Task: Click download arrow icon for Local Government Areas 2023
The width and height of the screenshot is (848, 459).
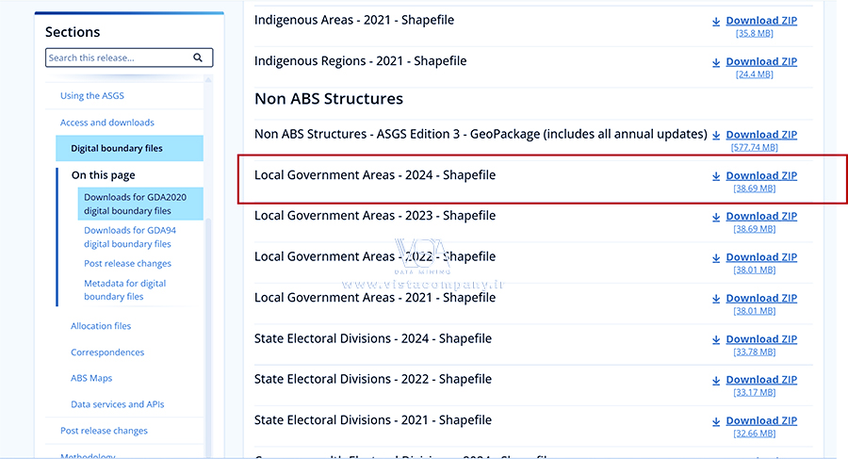Action: click(716, 217)
